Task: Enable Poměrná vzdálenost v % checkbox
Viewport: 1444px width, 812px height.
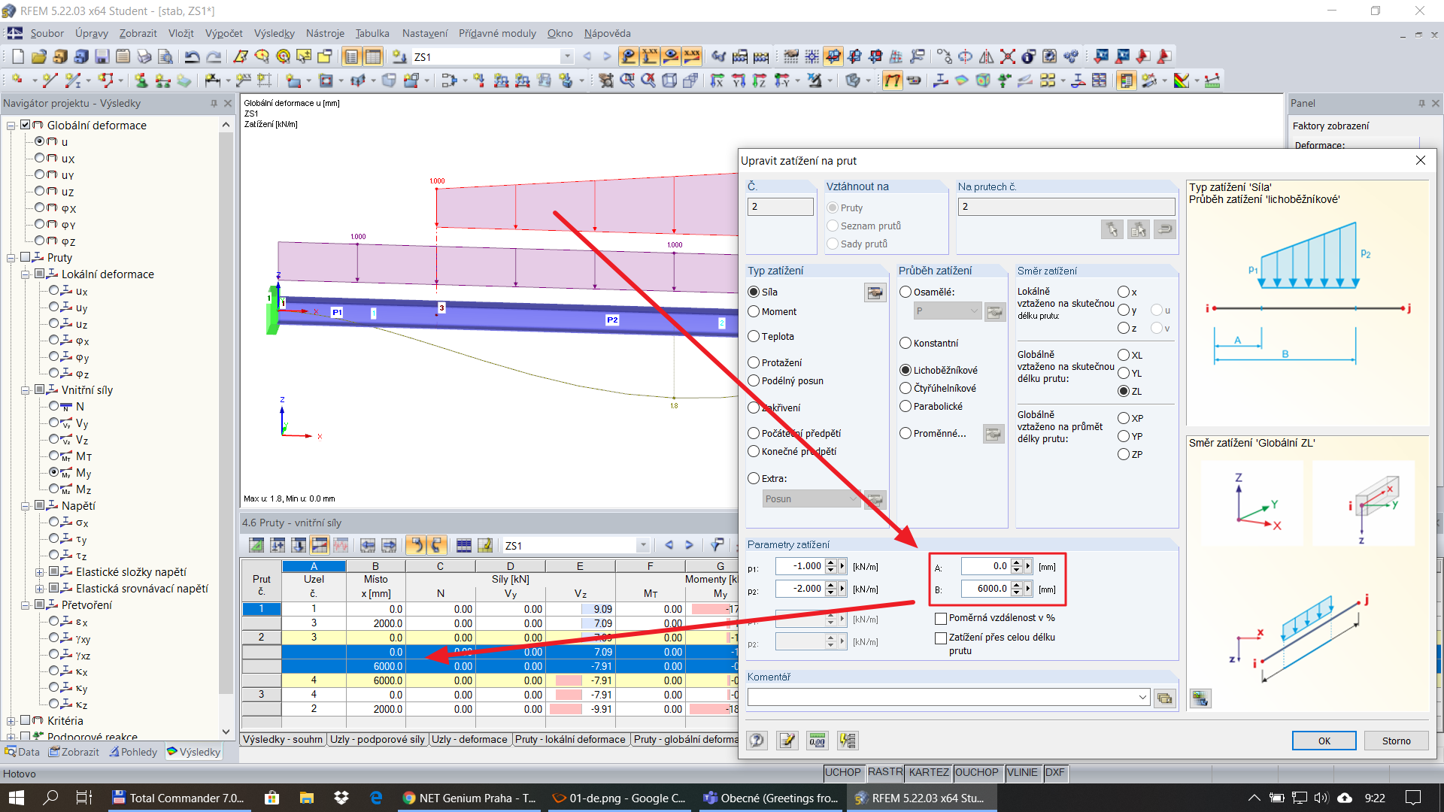Action: coord(941,618)
